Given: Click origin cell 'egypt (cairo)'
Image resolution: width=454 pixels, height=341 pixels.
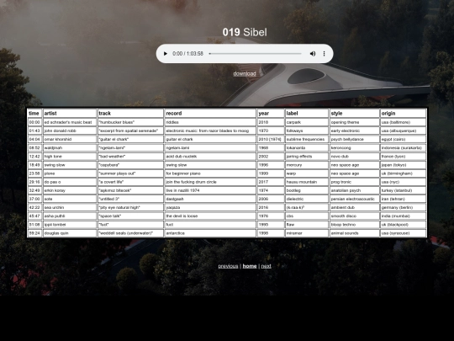Looking at the screenshot, I should 403,139.
